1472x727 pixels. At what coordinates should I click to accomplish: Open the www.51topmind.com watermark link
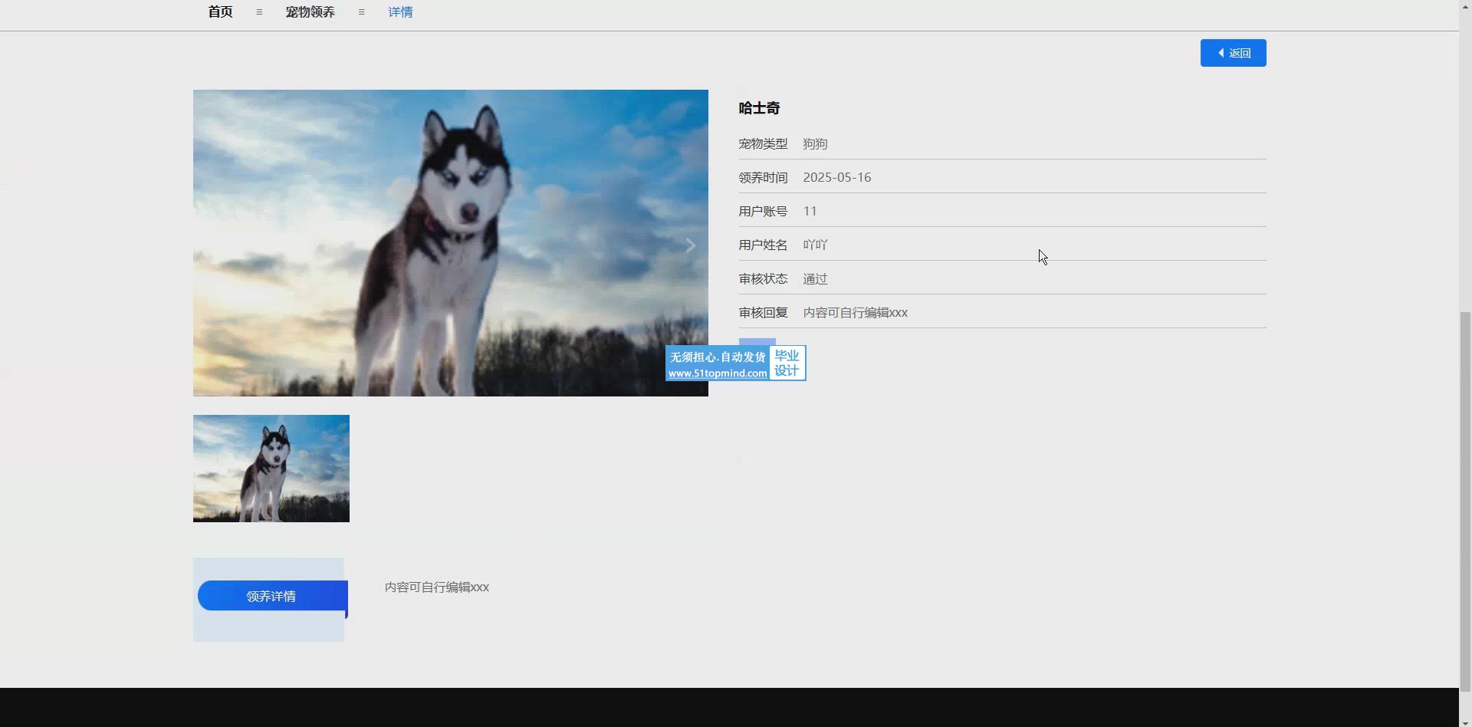pos(718,373)
